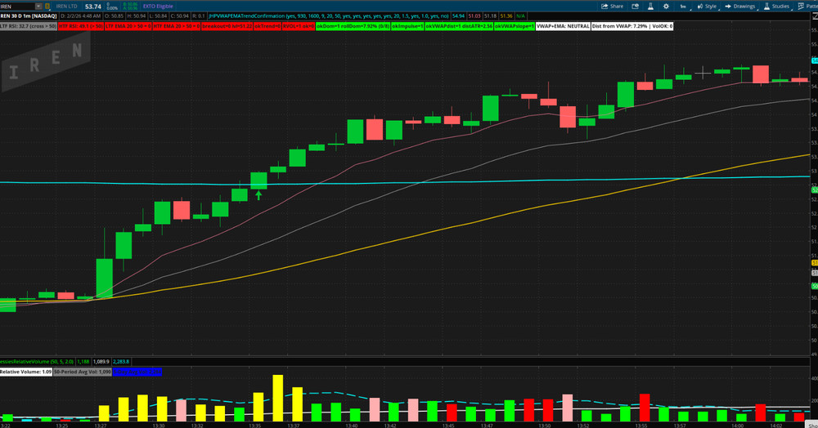818x428 pixels.
Task: Click the 'RVOL=1 ok=0' red label
Action: pyautogui.click(x=299, y=26)
